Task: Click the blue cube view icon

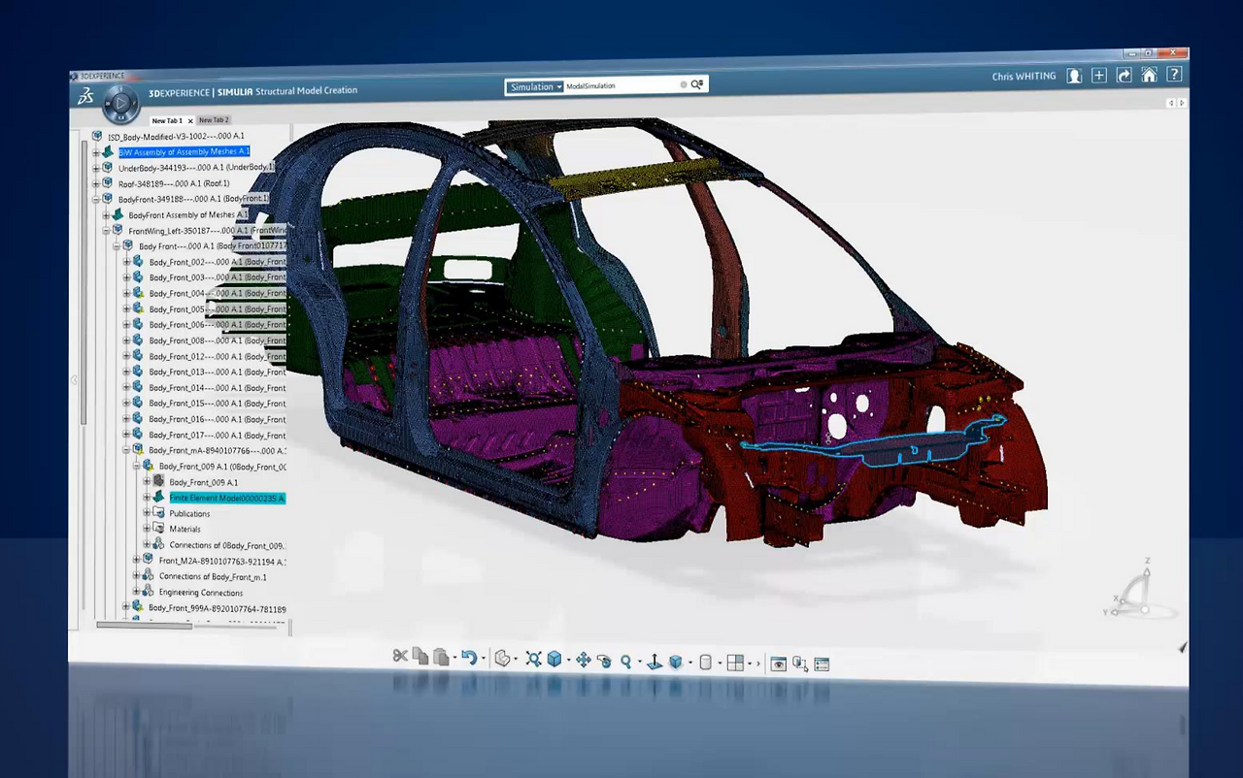Action: 554,660
